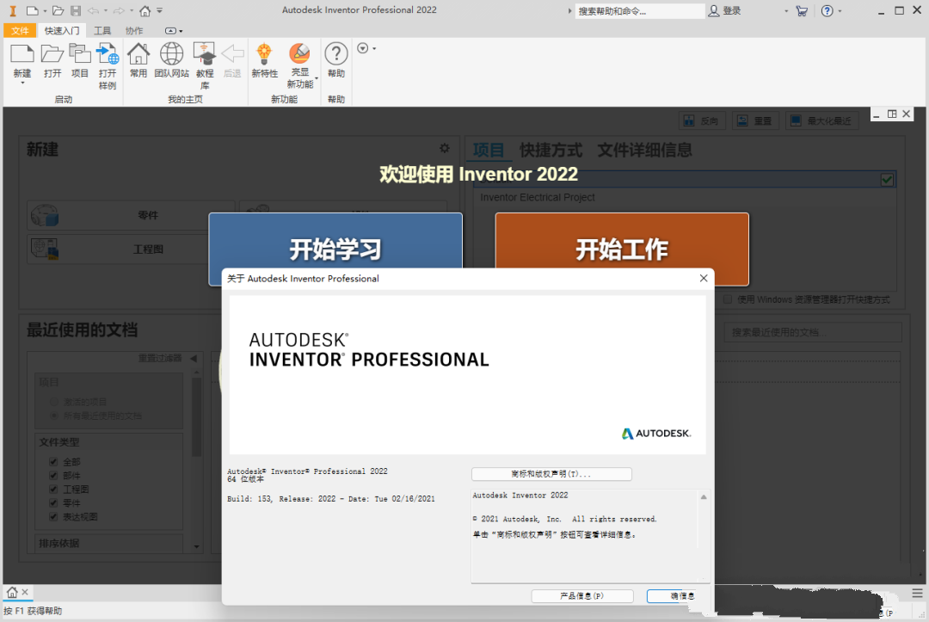This screenshot has height=622, width=929.
Task: Click the 亮显新功能 highlight icon
Action: tap(300, 53)
